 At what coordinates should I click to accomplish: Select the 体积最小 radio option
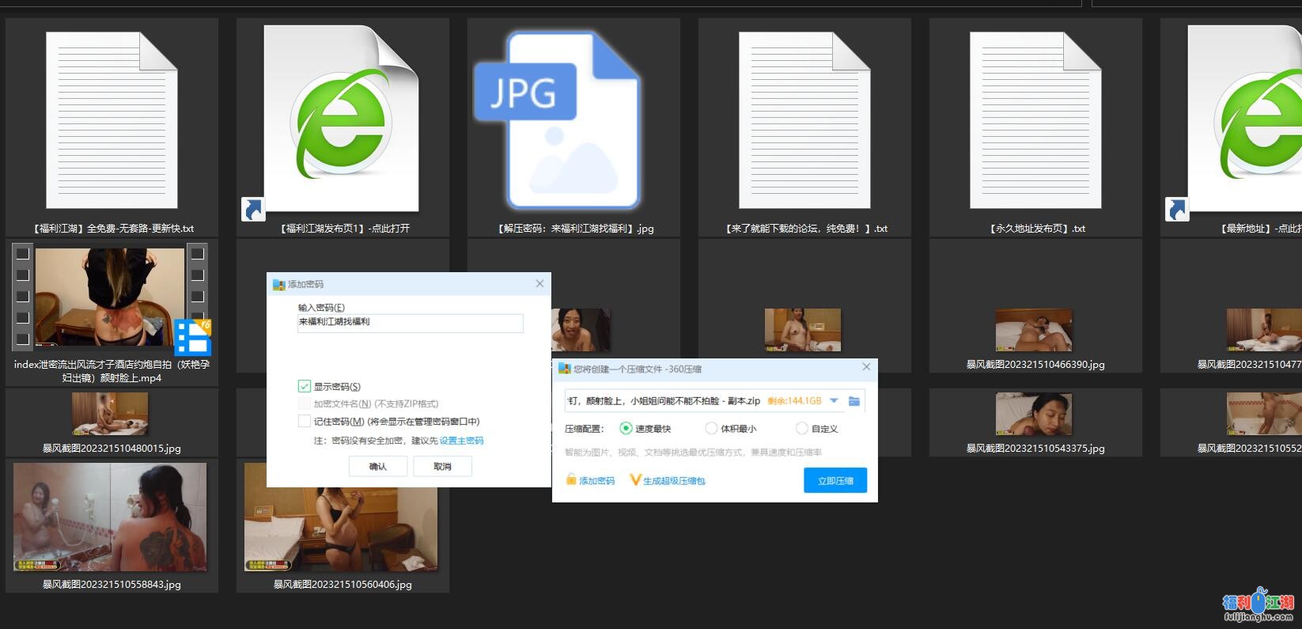pos(711,428)
